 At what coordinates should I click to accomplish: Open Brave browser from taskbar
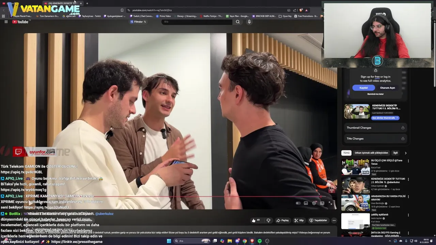(x=252, y=241)
